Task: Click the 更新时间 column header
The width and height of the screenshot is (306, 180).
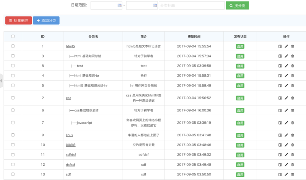Action: (194, 36)
